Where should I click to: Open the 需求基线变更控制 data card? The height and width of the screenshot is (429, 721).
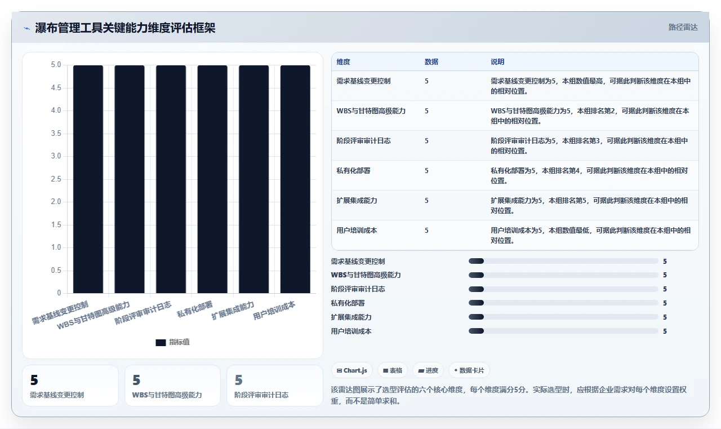coord(70,386)
